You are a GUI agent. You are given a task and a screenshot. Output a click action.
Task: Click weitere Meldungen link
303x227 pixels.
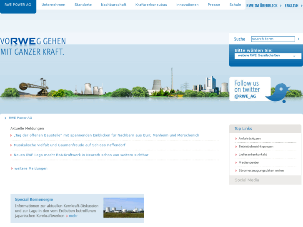(x=31, y=168)
